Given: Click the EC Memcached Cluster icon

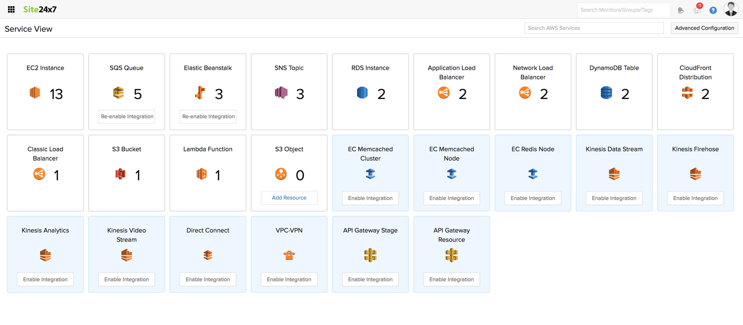Looking at the screenshot, I should [x=370, y=174].
